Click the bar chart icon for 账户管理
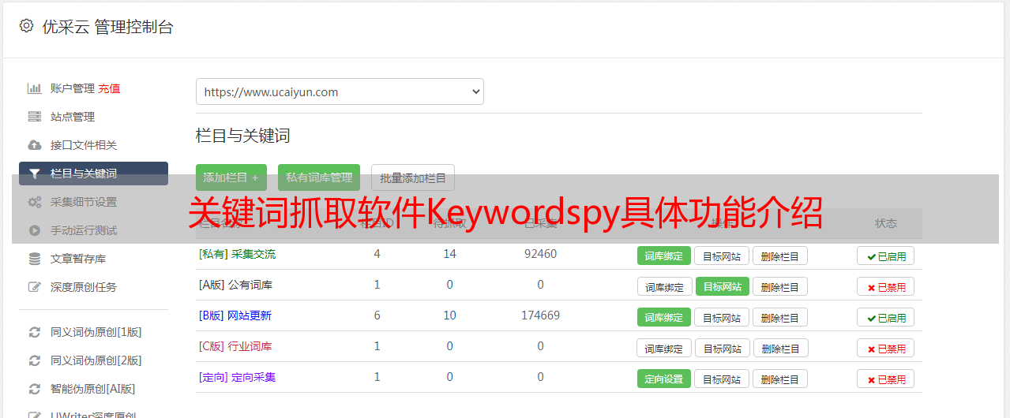Screen dimensions: 1010x418 (x=35, y=88)
